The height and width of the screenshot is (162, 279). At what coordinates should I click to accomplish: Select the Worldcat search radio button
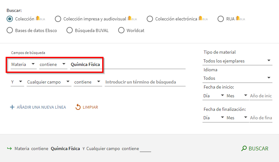(x=121, y=30)
